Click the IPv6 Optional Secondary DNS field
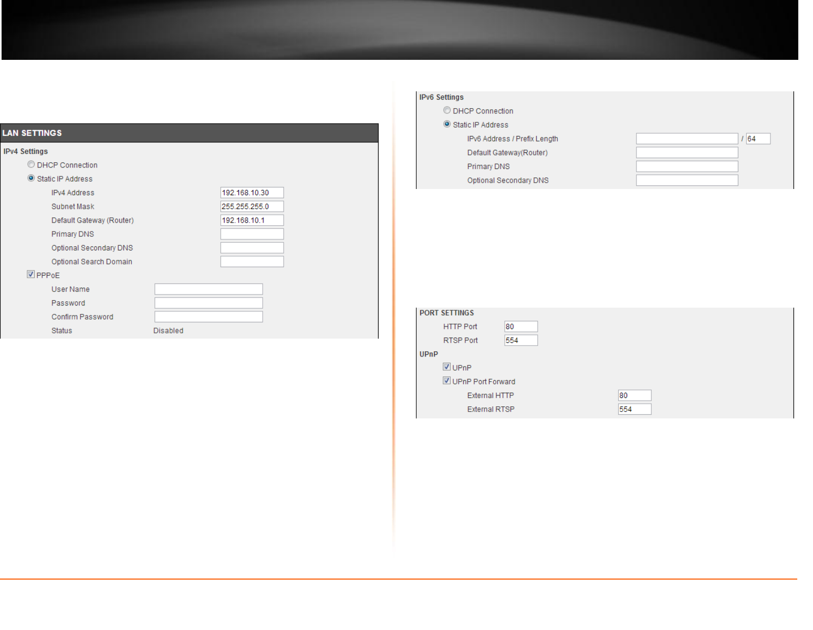The image size is (813, 630). tap(687, 180)
